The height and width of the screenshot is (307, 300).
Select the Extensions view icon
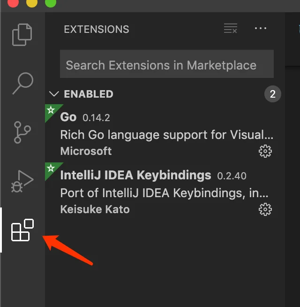[x=22, y=230]
